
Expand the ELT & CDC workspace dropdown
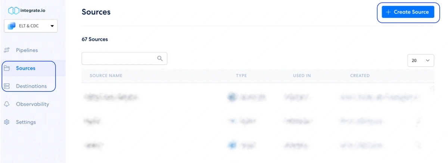(31, 26)
